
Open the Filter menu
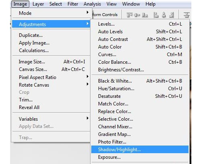click(x=73, y=4)
